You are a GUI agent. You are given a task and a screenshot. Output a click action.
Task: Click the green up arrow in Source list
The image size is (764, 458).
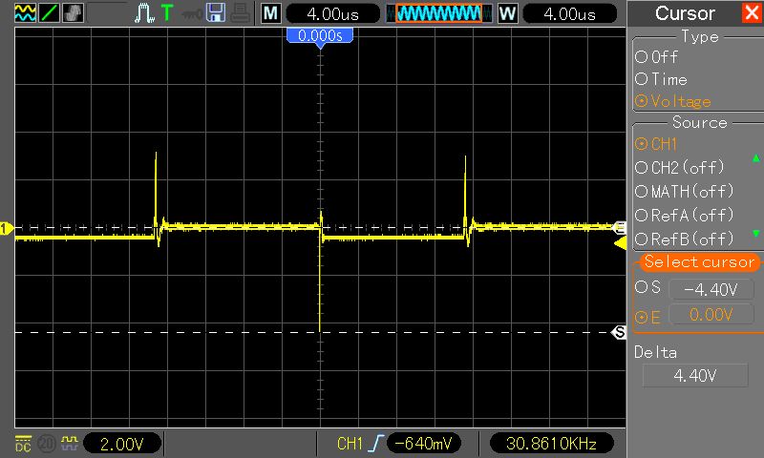click(x=755, y=158)
